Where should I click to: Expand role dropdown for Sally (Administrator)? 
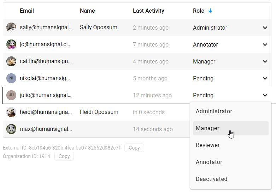coord(265,28)
